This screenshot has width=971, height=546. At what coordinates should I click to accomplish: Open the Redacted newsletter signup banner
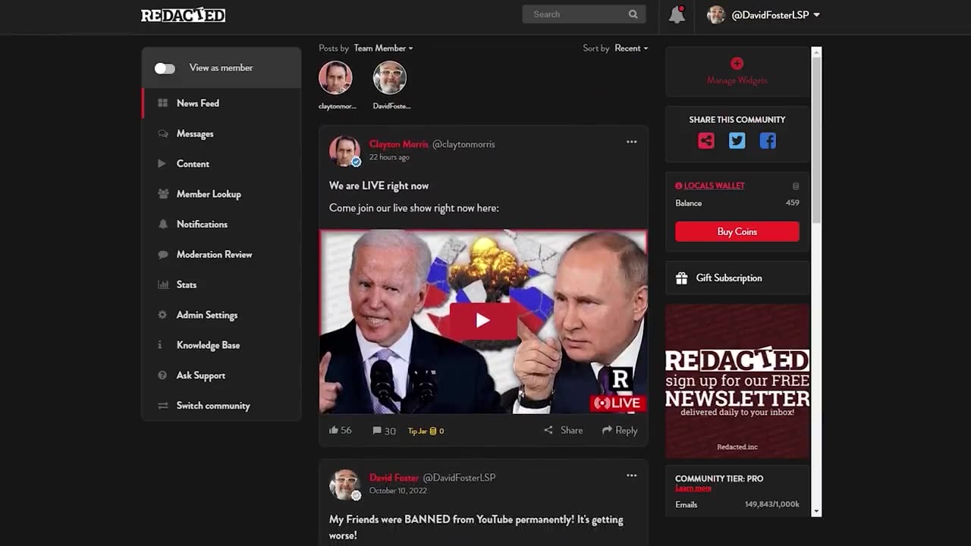pyautogui.click(x=737, y=381)
